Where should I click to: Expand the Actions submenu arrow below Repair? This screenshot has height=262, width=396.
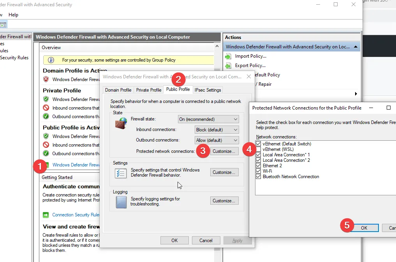(x=356, y=94)
